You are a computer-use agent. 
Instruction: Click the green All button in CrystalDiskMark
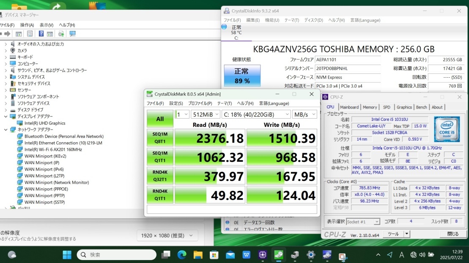pyautogui.click(x=160, y=119)
